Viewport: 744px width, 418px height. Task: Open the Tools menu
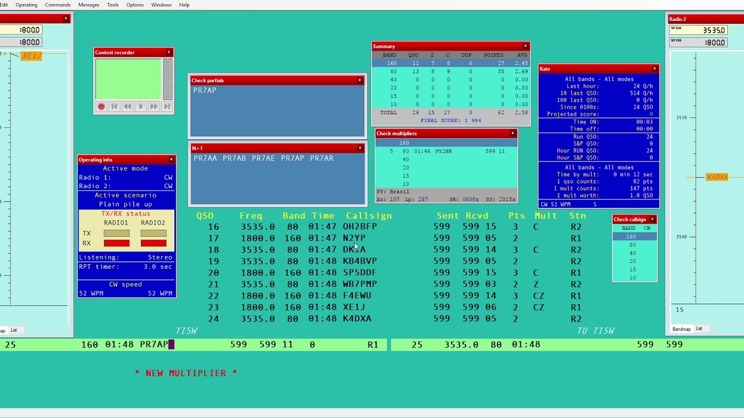pyautogui.click(x=113, y=5)
